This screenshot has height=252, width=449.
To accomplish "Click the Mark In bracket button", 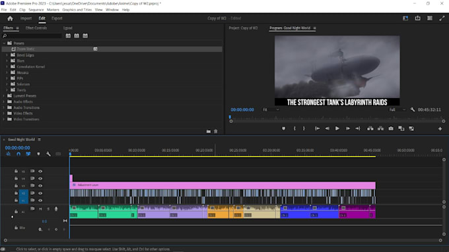I will (x=294, y=129).
